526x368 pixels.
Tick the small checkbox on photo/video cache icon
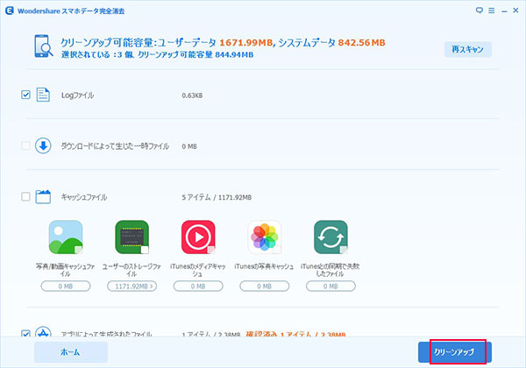pos(79,250)
